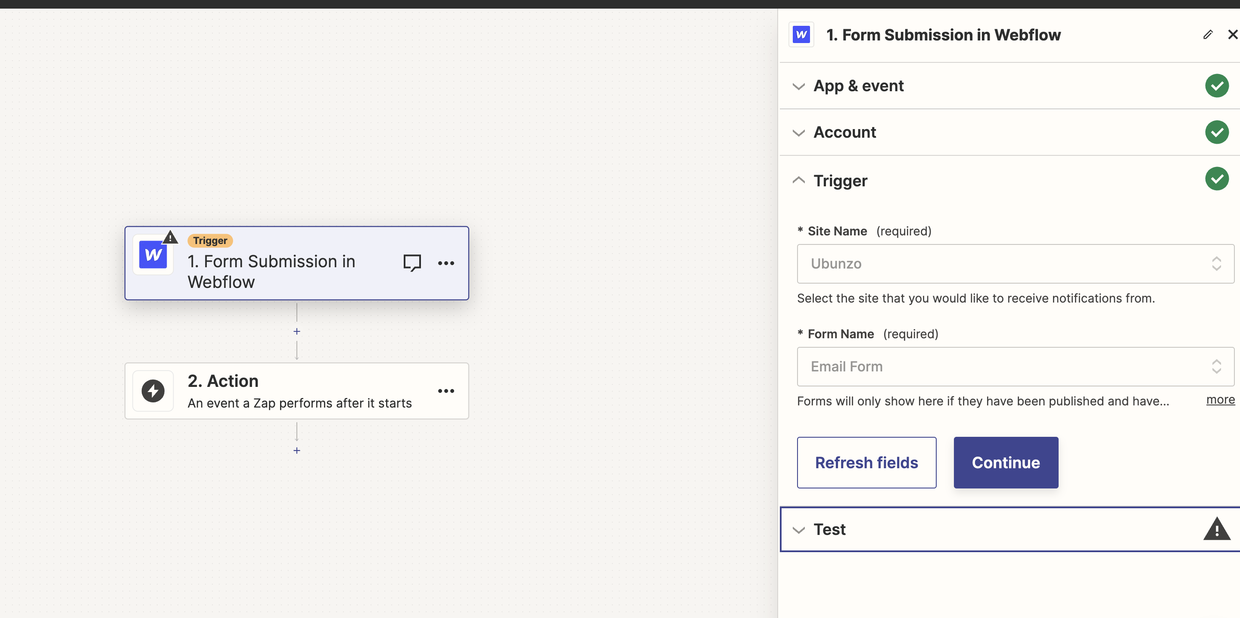Click the green checkmark beside Trigger
Viewport: 1240px width, 618px height.
(1216, 179)
